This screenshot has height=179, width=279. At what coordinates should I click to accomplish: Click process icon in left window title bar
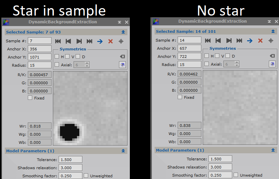[x=6, y=22]
